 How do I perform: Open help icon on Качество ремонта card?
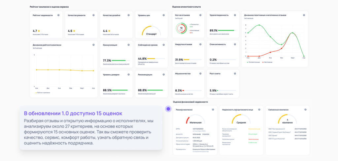point(93,15)
